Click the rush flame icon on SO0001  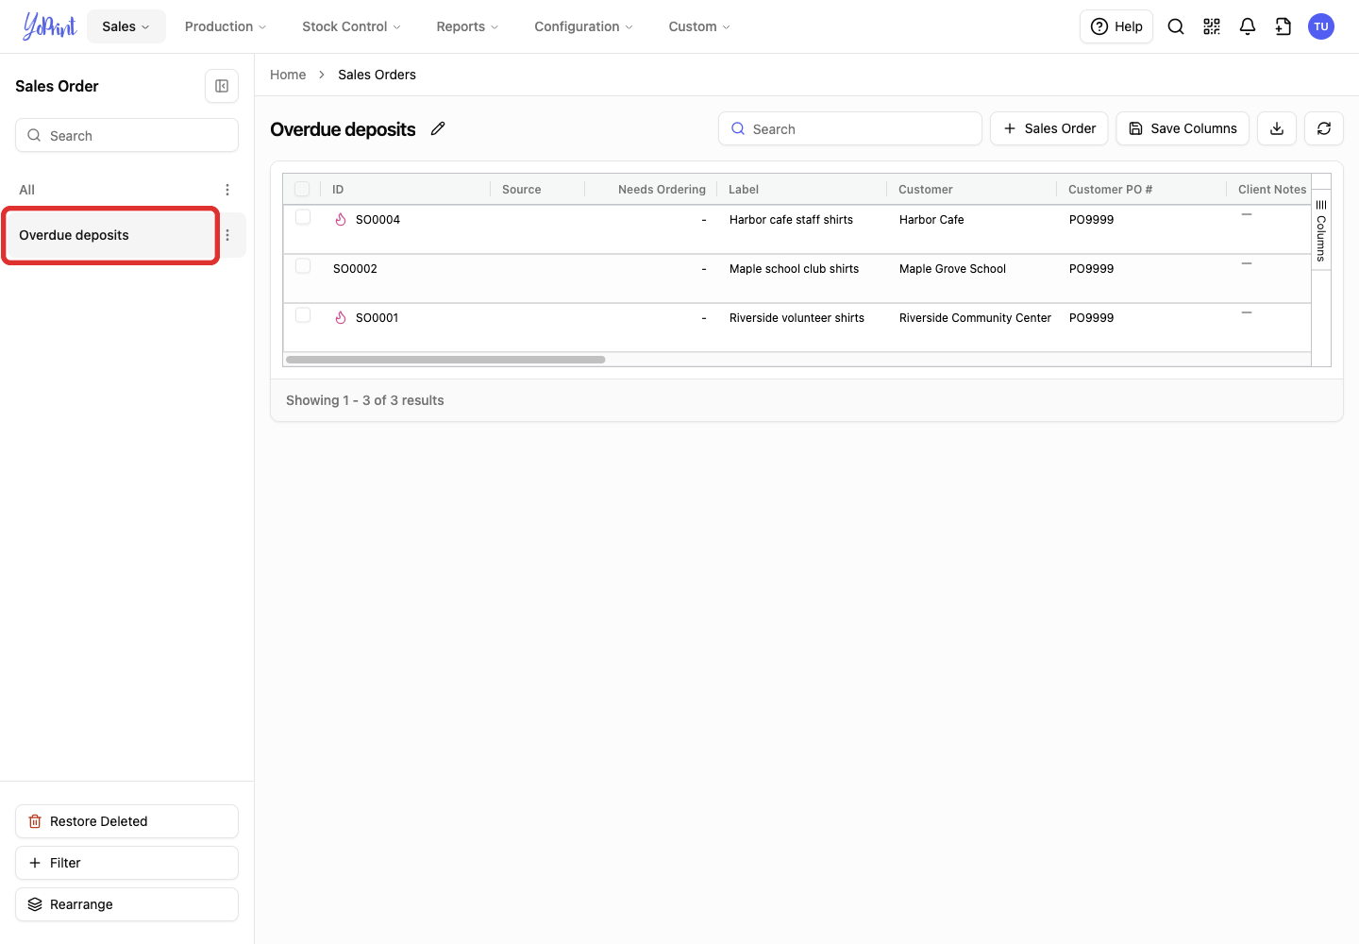point(341,317)
